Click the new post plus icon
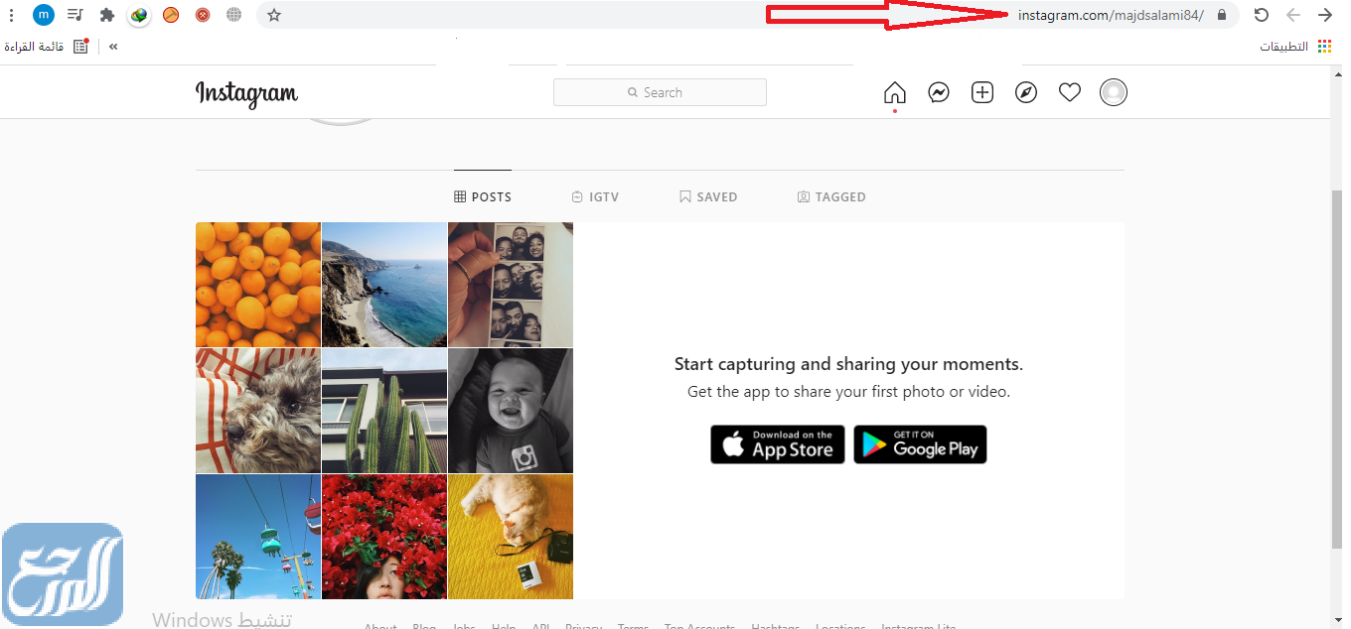This screenshot has width=1351, height=629. coord(982,92)
